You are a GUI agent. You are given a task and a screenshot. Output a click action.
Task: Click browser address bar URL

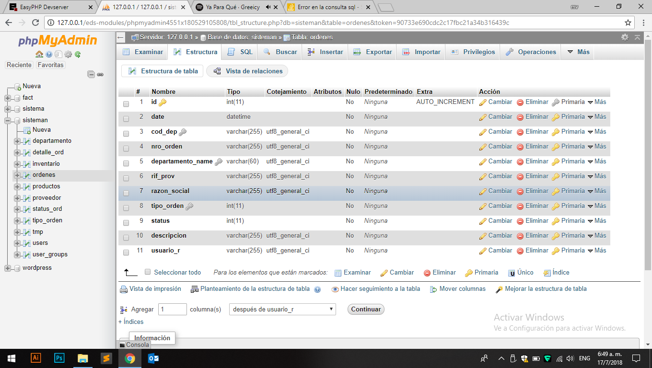click(283, 23)
